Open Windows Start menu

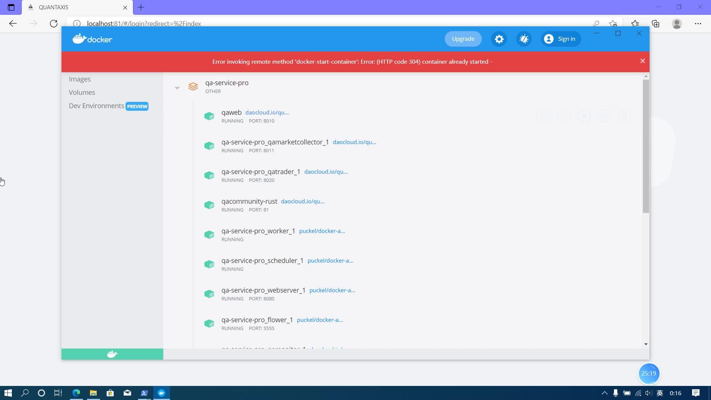(x=8, y=393)
